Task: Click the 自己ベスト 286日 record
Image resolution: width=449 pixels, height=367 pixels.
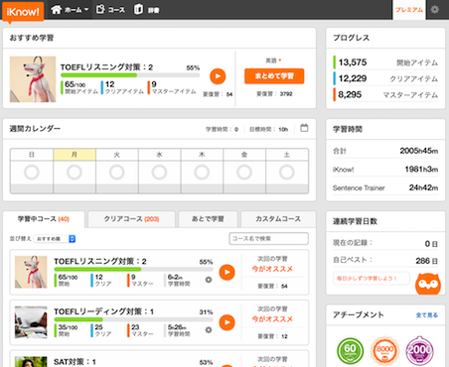Action: (x=385, y=261)
